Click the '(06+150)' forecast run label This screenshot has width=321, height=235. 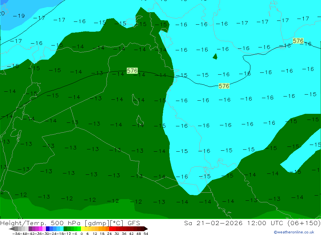(304, 223)
